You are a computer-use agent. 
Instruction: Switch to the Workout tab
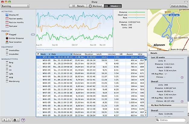click(x=95, y=6)
